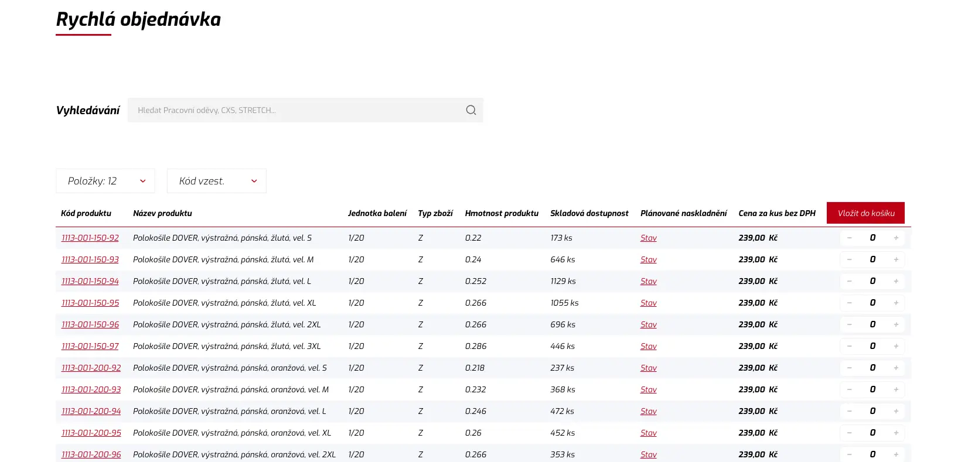Increase quantity for 1113-001-200-96 with plus
The width and height of the screenshot is (968, 462).
tap(896, 454)
